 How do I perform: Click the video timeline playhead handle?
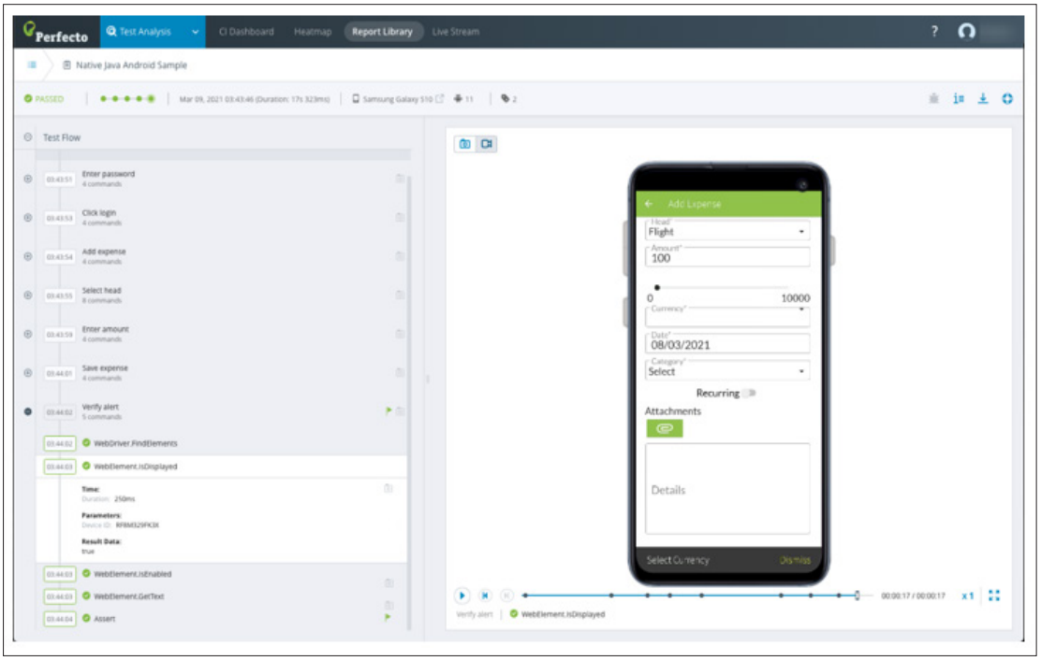click(x=858, y=596)
